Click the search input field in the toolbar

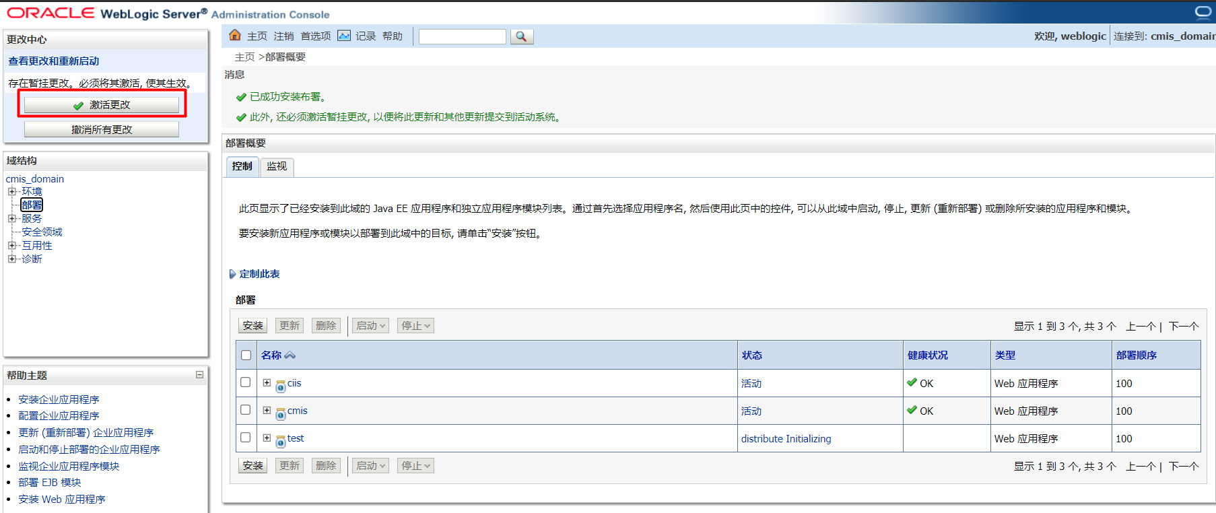point(462,36)
